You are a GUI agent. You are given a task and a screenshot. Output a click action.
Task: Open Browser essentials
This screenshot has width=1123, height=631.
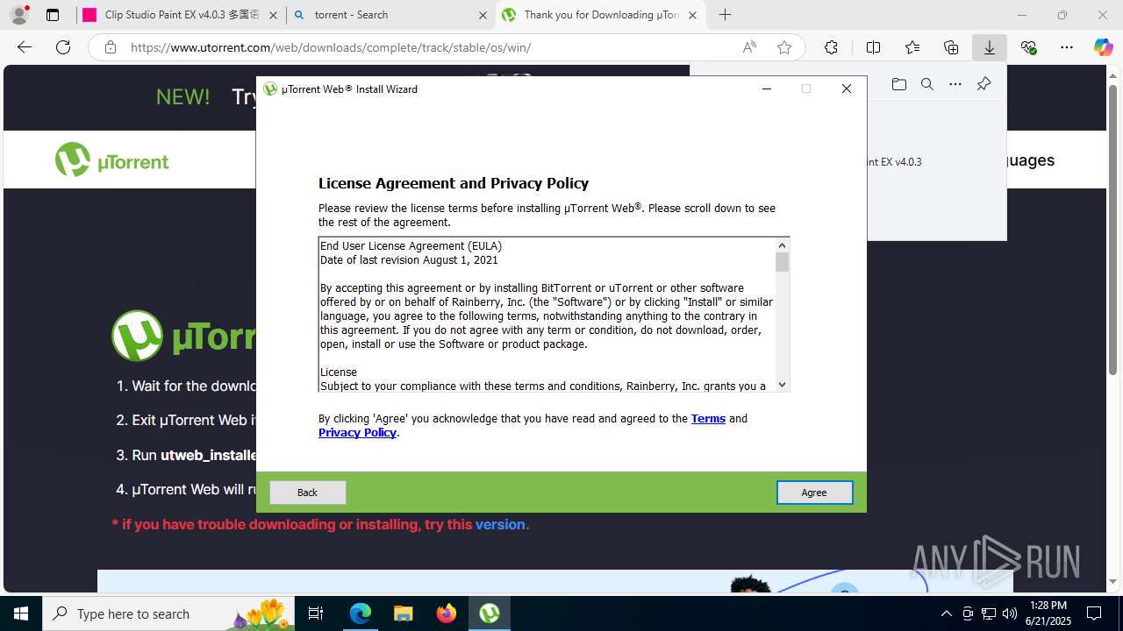(x=1028, y=47)
